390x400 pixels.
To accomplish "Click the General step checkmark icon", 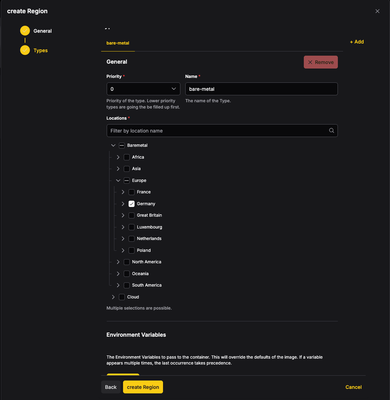I will click(25, 31).
